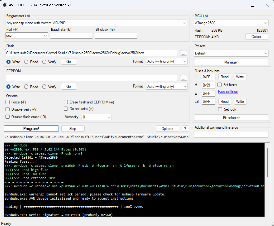The height and width of the screenshot is (226, 274).
Task: Open the fuse Bit selector
Action: pyautogui.click(x=231, y=117)
